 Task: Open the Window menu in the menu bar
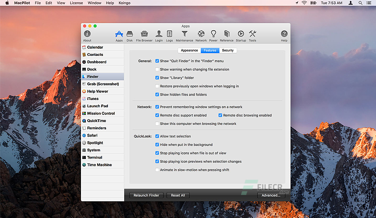94,3
